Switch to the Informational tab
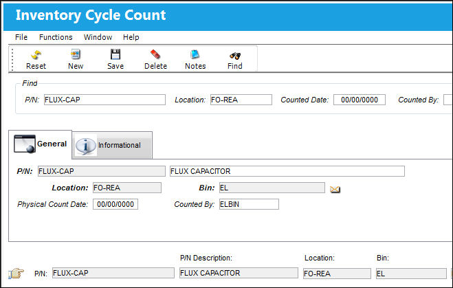Screen dimensions: 453x288 click(x=112, y=145)
